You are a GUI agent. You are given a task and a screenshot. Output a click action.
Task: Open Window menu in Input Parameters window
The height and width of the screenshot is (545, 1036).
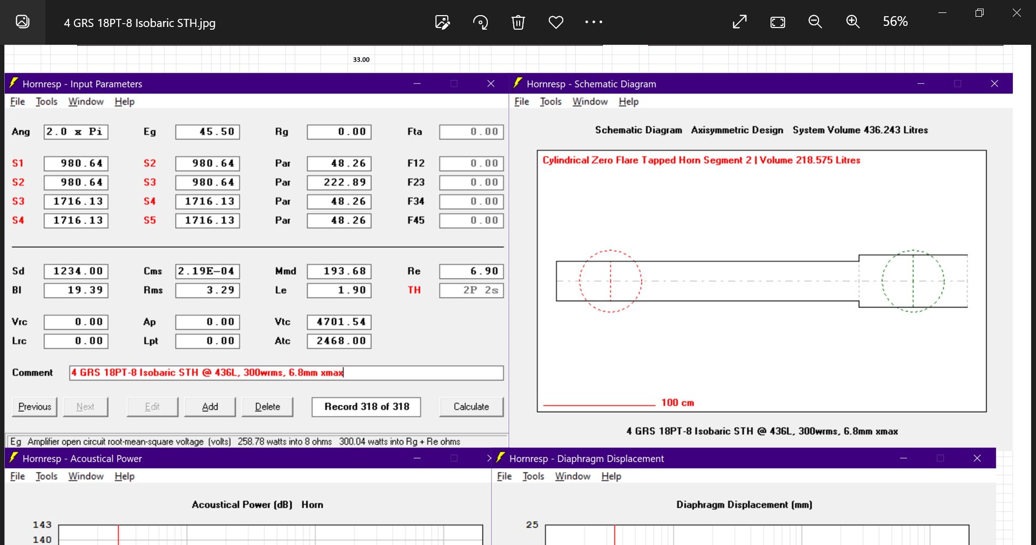click(86, 101)
